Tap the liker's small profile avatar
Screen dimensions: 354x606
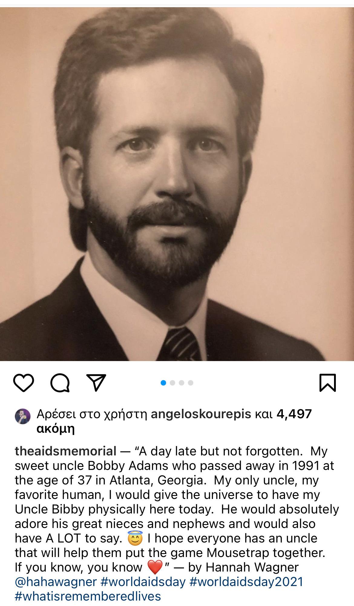[23, 416]
